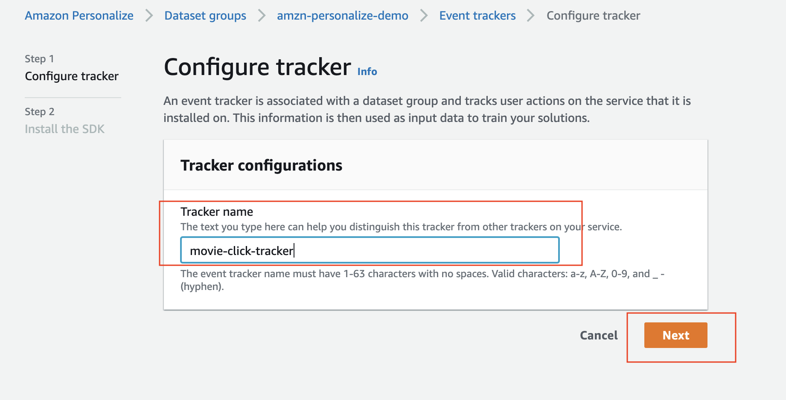Click chevron after amzn-personalize-demo breadcrumb
Screen dimensions: 786x400
point(424,16)
